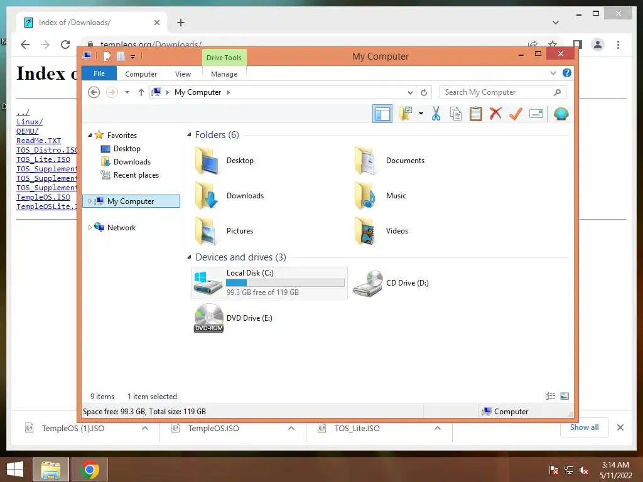The image size is (643, 482).
Task: Click the Search My Computer field
Action: coord(503,92)
